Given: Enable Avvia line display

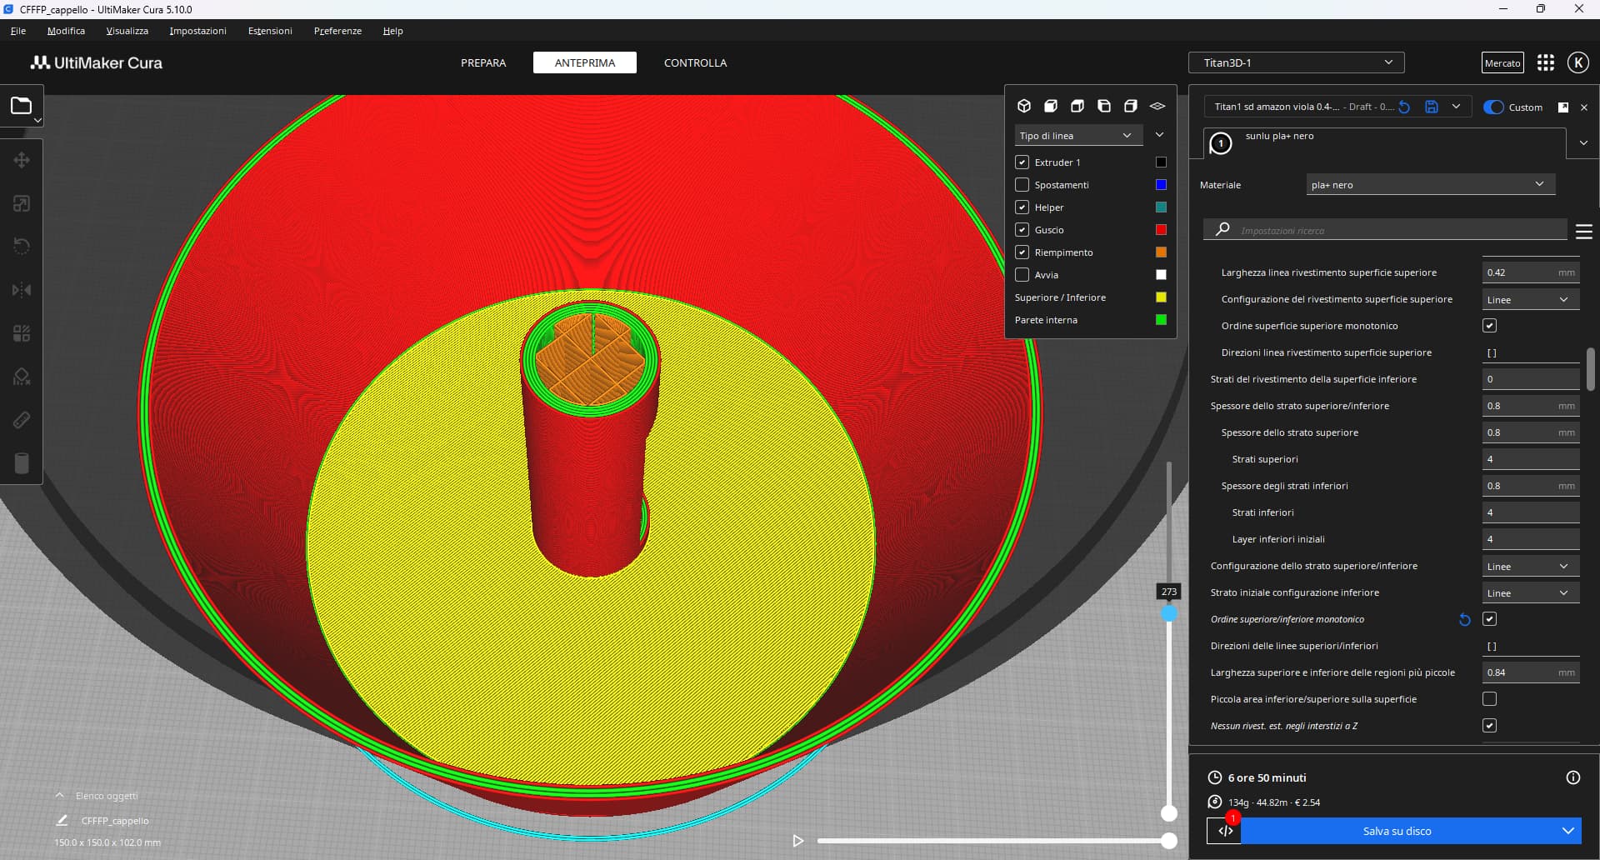Looking at the screenshot, I should [x=1022, y=275].
